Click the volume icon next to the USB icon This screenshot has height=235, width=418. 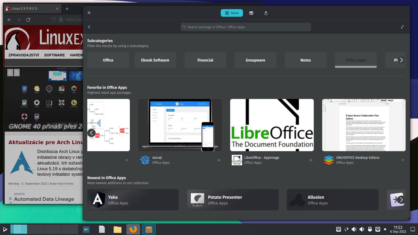(x=362, y=229)
